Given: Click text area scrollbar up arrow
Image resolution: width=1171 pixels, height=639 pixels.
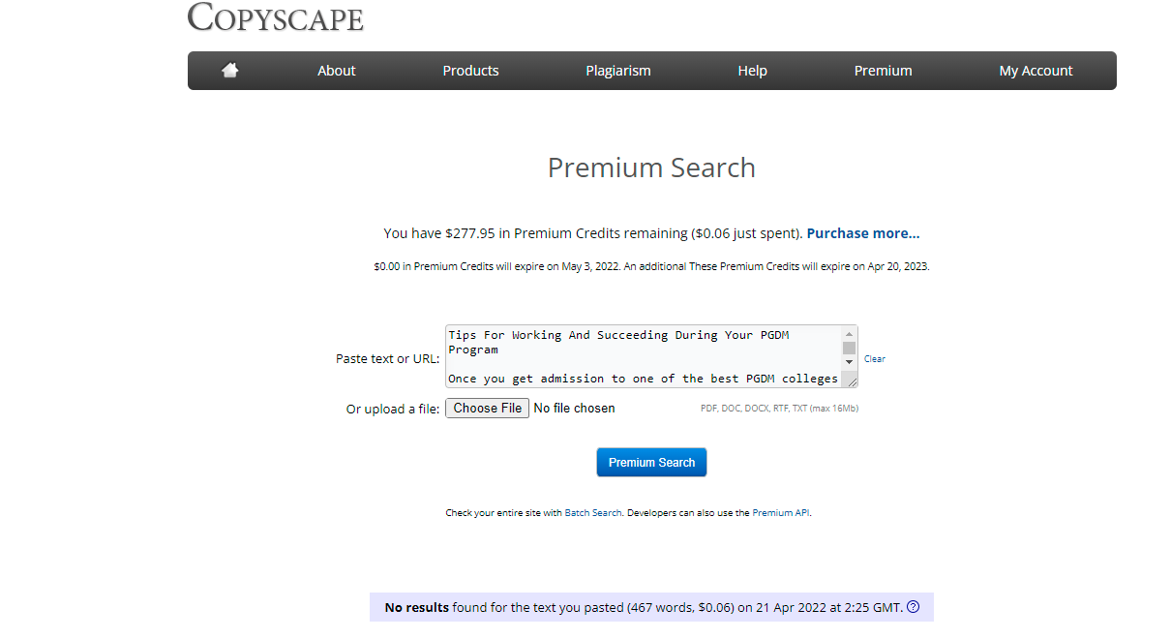Looking at the screenshot, I should pyautogui.click(x=850, y=333).
